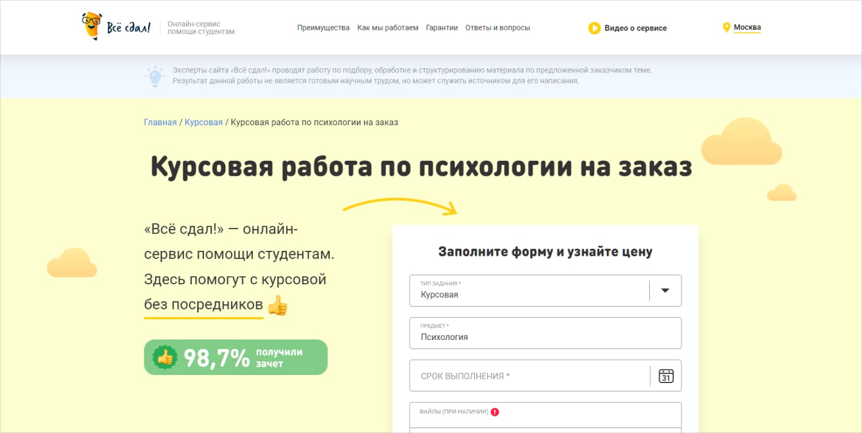Screen dimensions: 862x433
Task: Click the location pin icon near Москва
Action: pyautogui.click(x=726, y=28)
